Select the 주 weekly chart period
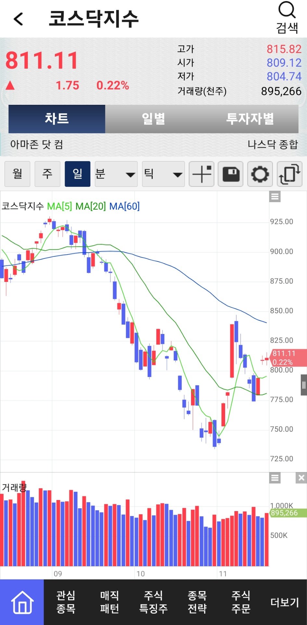 tap(47, 174)
